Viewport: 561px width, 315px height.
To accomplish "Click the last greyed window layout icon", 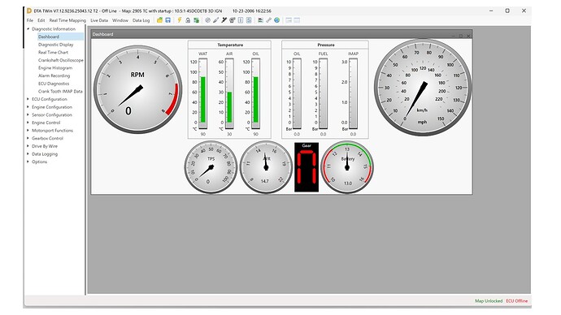I will click(297, 20).
